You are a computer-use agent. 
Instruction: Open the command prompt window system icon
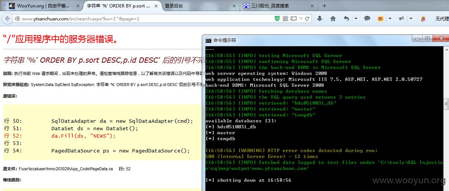[209, 40]
